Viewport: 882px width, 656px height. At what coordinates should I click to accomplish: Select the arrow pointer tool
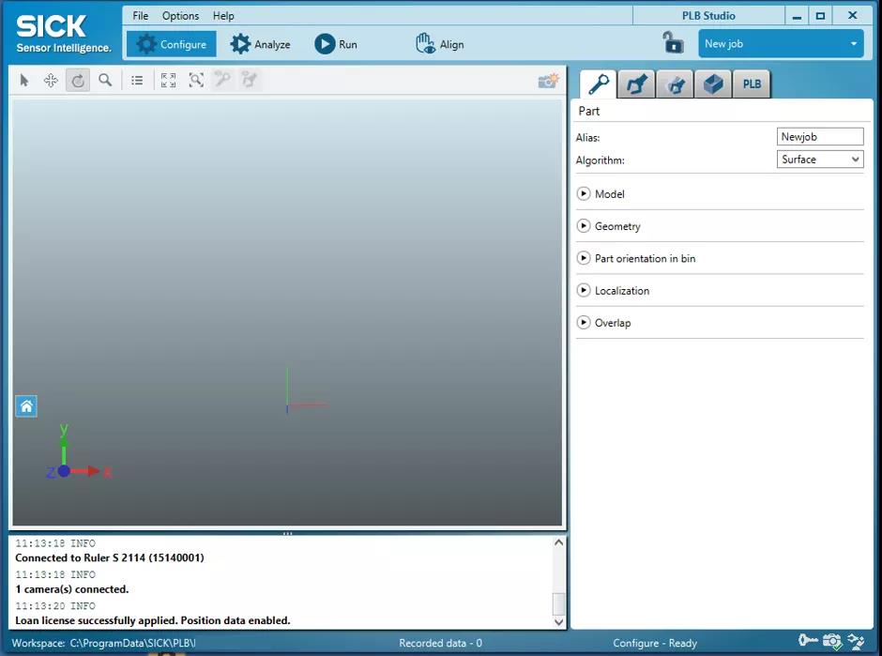(24, 81)
